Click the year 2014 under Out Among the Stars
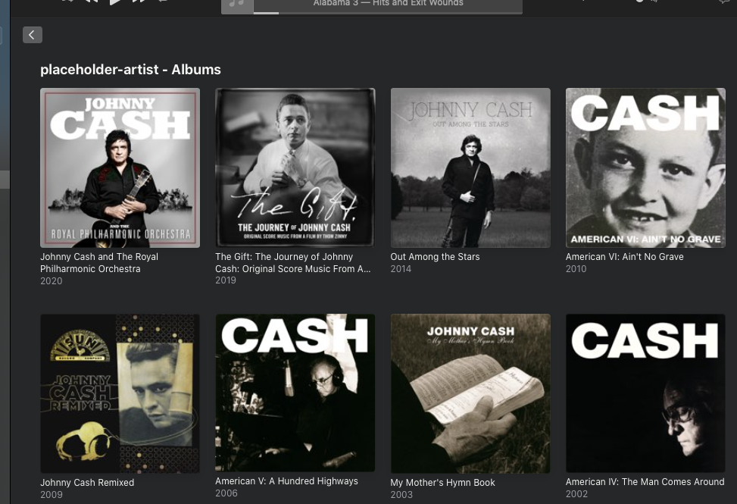This screenshot has width=737, height=504. click(401, 269)
